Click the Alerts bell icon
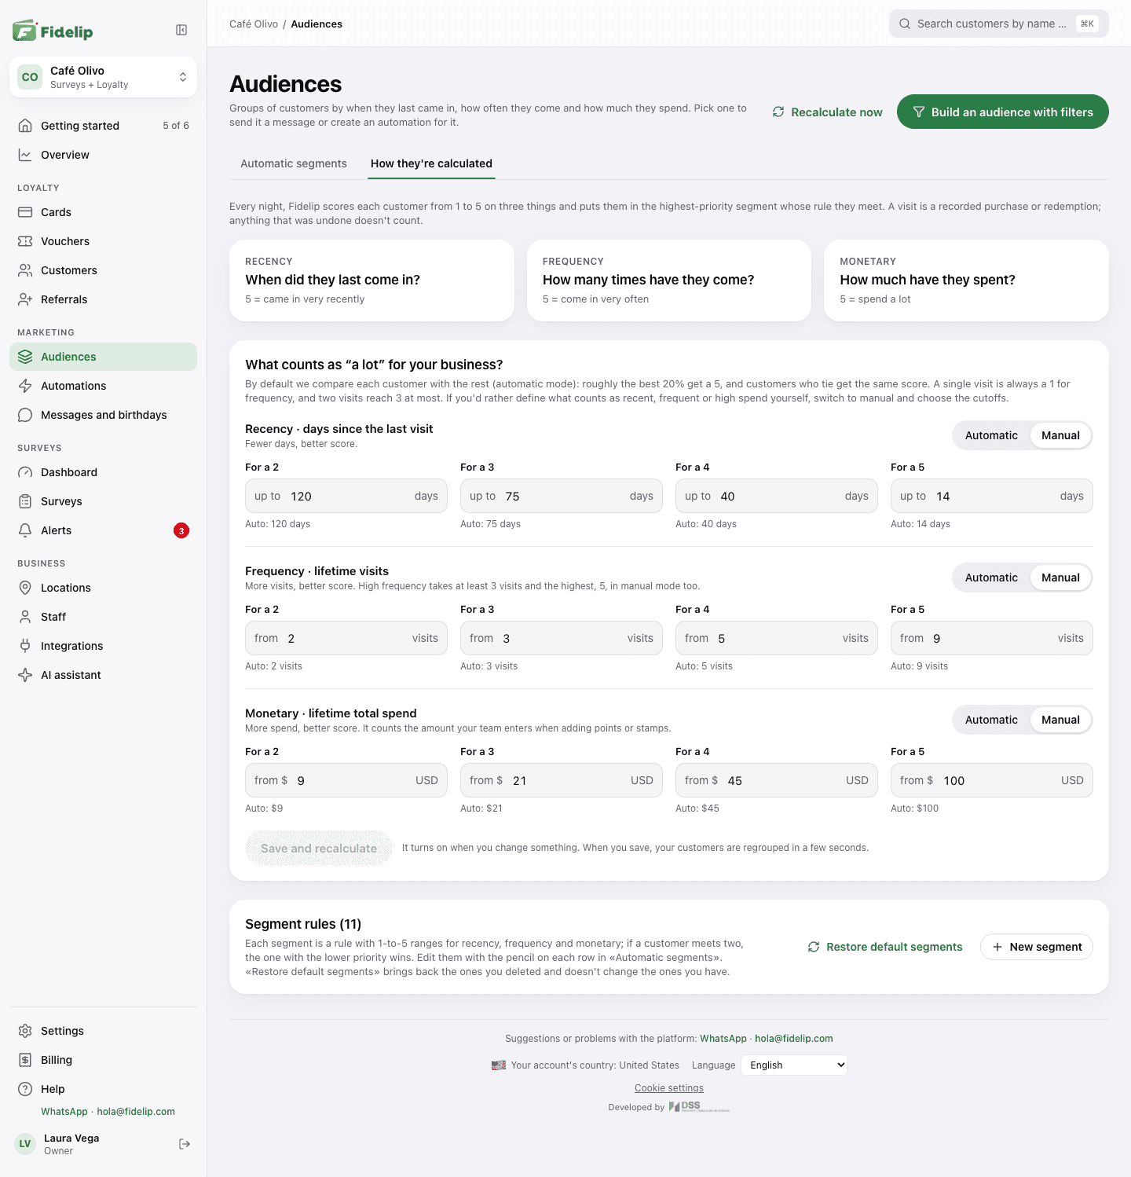Image resolution: width=1131 pixels, height=1177 pixels. (25, 530)
